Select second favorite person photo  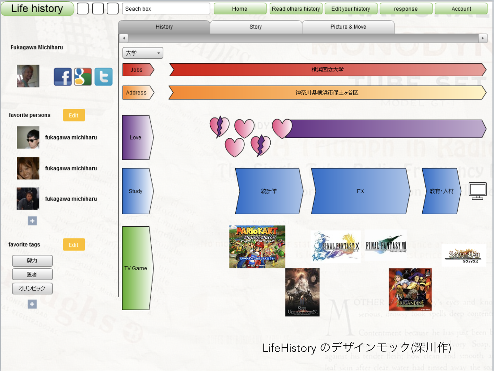[28, 168]
